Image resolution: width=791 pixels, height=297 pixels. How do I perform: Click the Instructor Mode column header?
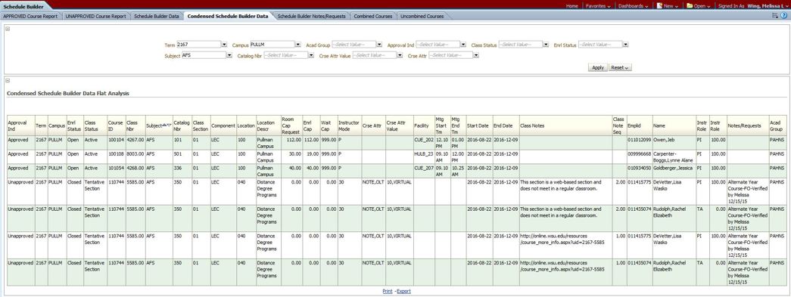point(349,125)
